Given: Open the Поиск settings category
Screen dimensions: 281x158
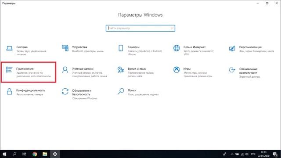Looking at the screenshot, I should pos(138,92).
